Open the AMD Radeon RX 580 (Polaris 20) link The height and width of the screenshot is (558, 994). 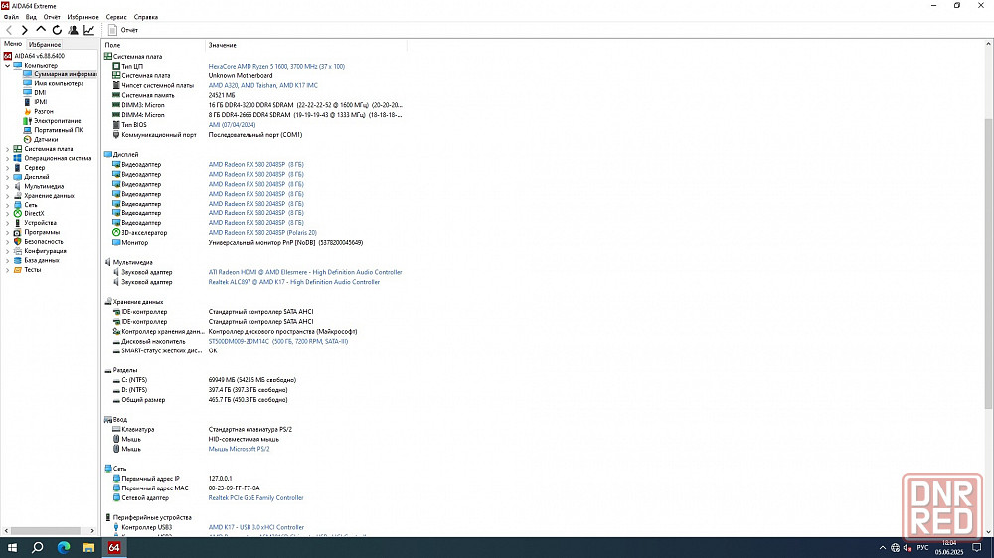click(x=262, y=233)
